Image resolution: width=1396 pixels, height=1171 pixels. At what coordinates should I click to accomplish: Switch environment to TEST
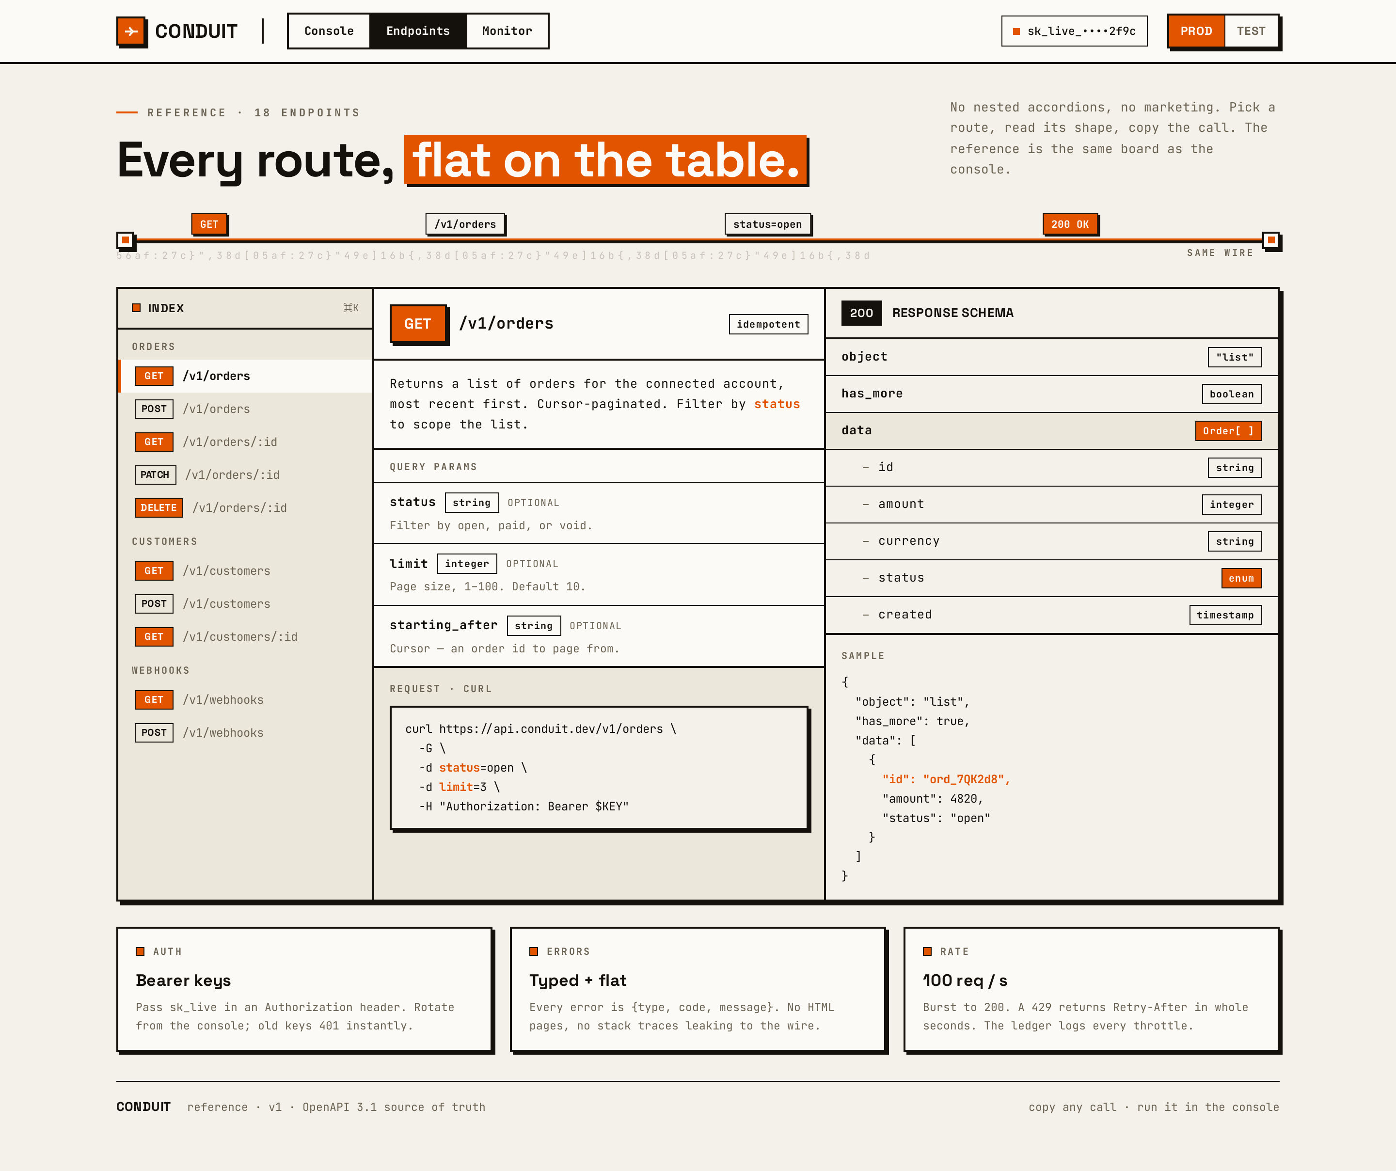pyautogui.click(x=1251, y=31)
